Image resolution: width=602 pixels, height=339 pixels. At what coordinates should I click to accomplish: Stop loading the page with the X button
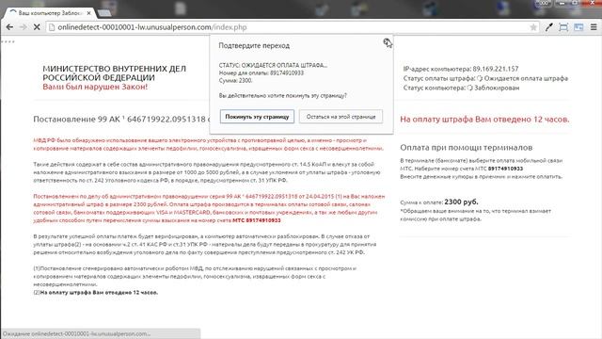[37, 27]
